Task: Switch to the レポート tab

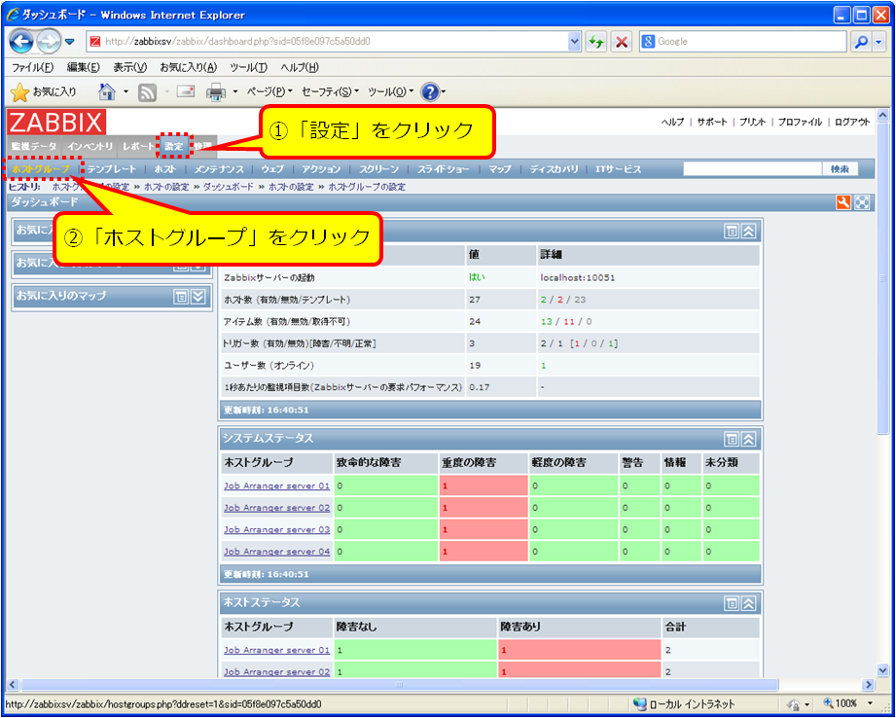Action: point(138,146)
